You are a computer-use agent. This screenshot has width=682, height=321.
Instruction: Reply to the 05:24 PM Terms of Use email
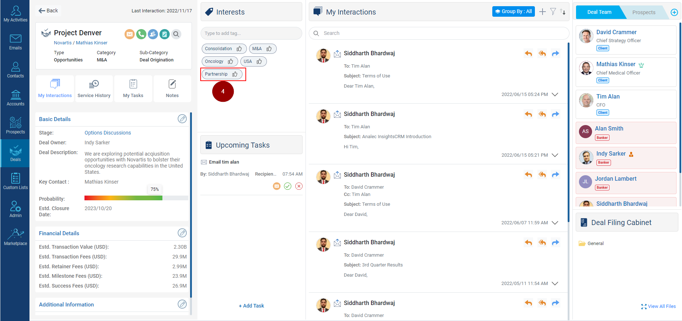[528, 54]
